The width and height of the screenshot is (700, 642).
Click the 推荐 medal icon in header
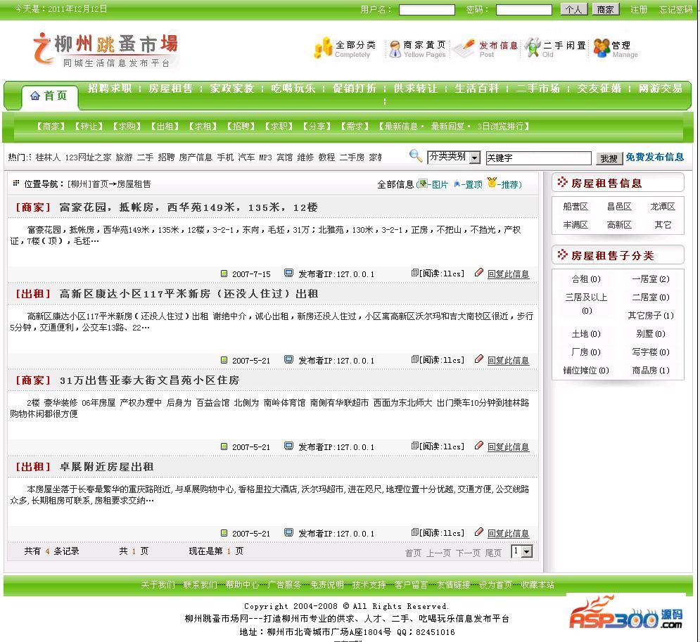pyautogui.click(x=492, y=182)
